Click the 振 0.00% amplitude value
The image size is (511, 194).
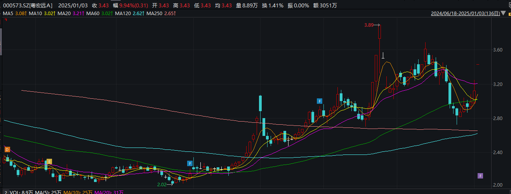(x=298, y=6)
